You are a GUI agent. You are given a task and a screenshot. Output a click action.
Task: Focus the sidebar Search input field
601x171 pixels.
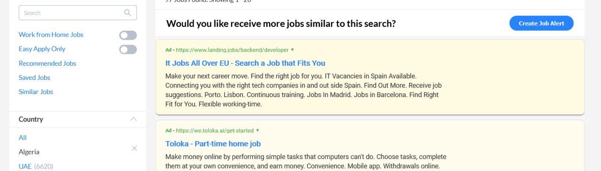point(71,13)
